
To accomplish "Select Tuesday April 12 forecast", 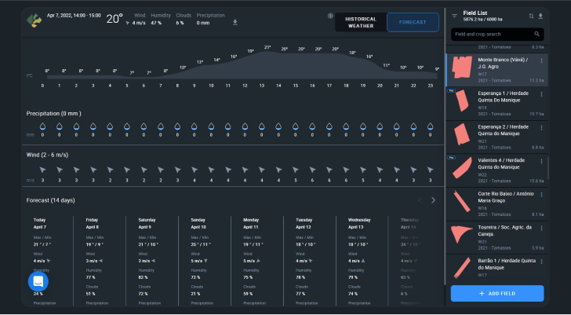I will [x=309, y=261].
